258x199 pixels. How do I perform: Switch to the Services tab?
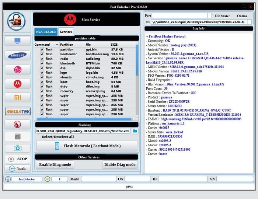point(66,32)
